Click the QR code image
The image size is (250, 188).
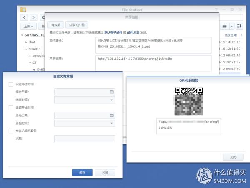[189, 101]
